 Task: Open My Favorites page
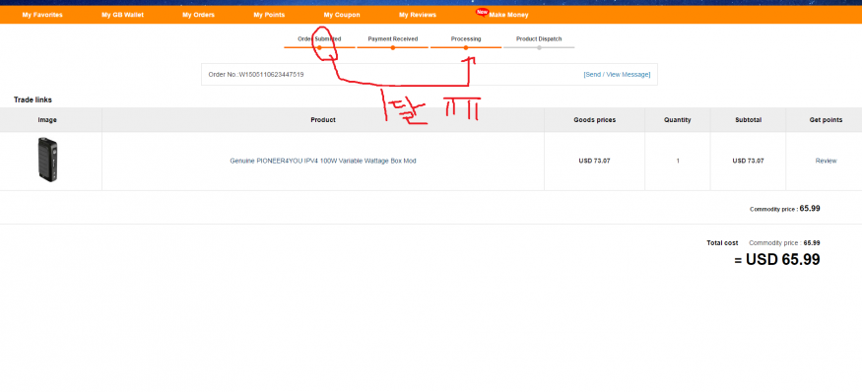coord(42,15)
